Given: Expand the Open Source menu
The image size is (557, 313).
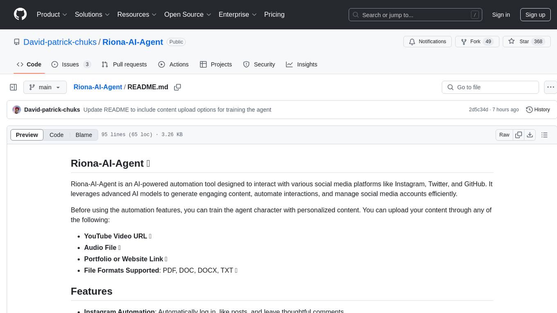Looking at the screenshot, I should click(188, 14).
